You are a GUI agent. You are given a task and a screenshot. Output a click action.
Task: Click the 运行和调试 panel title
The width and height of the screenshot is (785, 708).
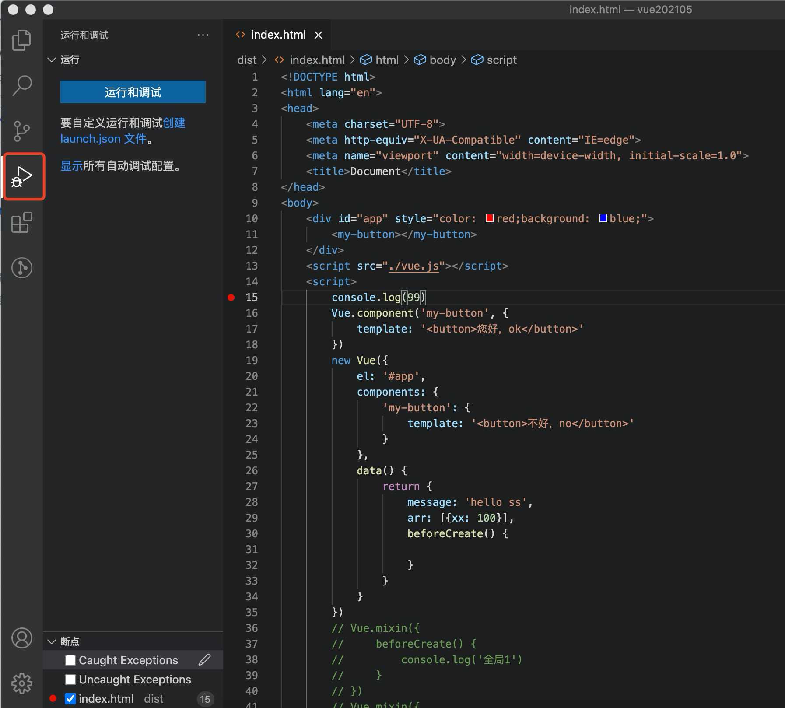click(x=84, y=35)
